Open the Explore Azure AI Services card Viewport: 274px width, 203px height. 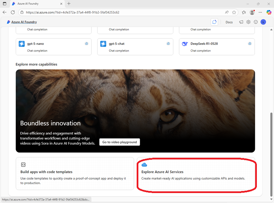196,174
